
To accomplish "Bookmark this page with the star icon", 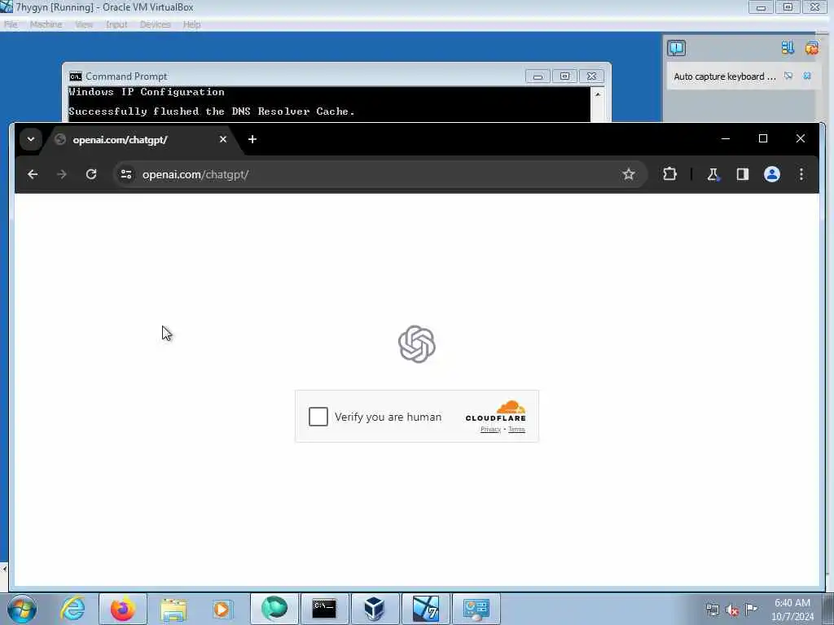I will [629, 174].
